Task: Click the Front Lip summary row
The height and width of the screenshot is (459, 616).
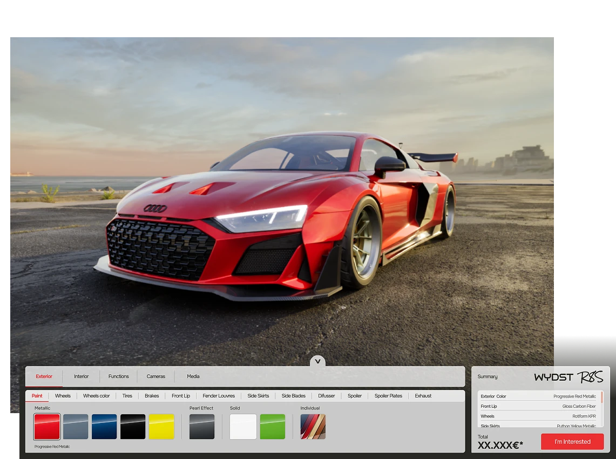Action: click(x=538, y=406)
